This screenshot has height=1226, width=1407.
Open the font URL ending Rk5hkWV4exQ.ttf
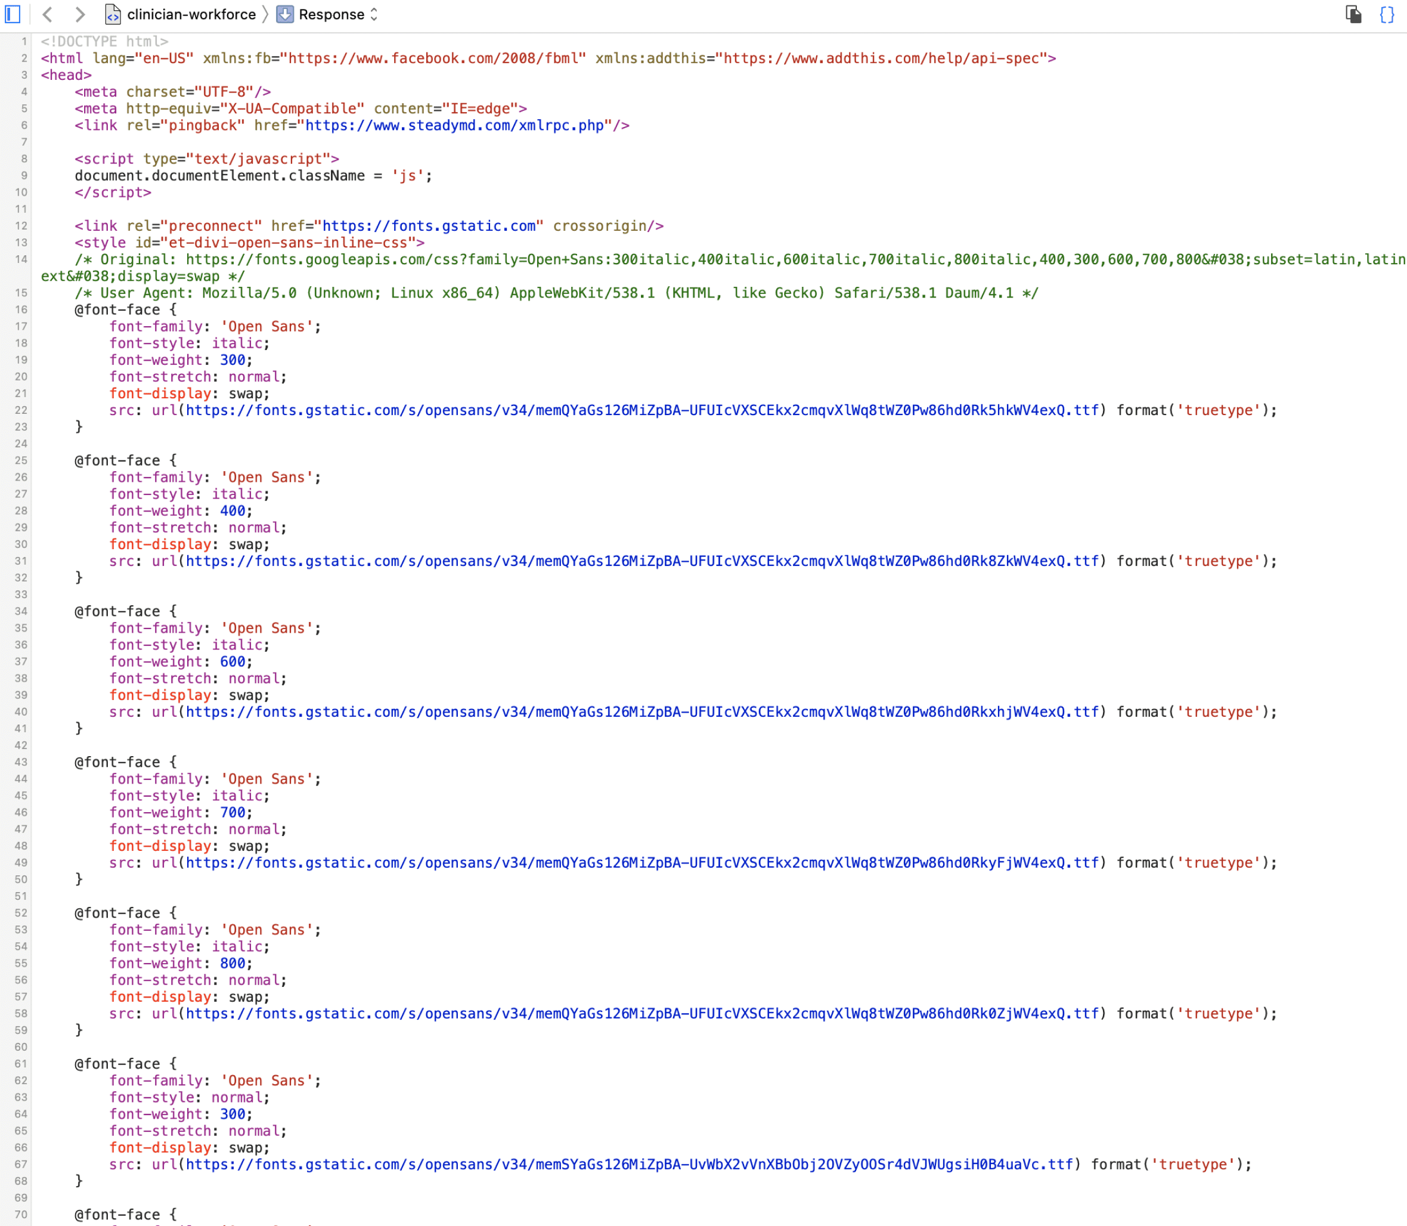click(642, 410)
